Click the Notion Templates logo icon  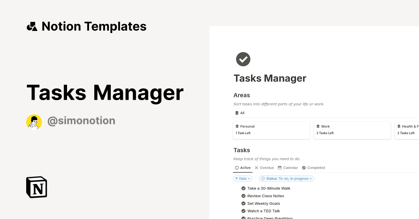tap(32, 26)
